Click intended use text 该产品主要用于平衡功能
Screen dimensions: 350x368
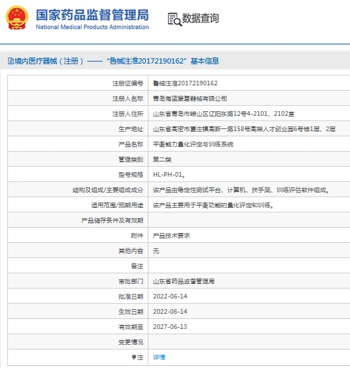[x=213, y=205]
